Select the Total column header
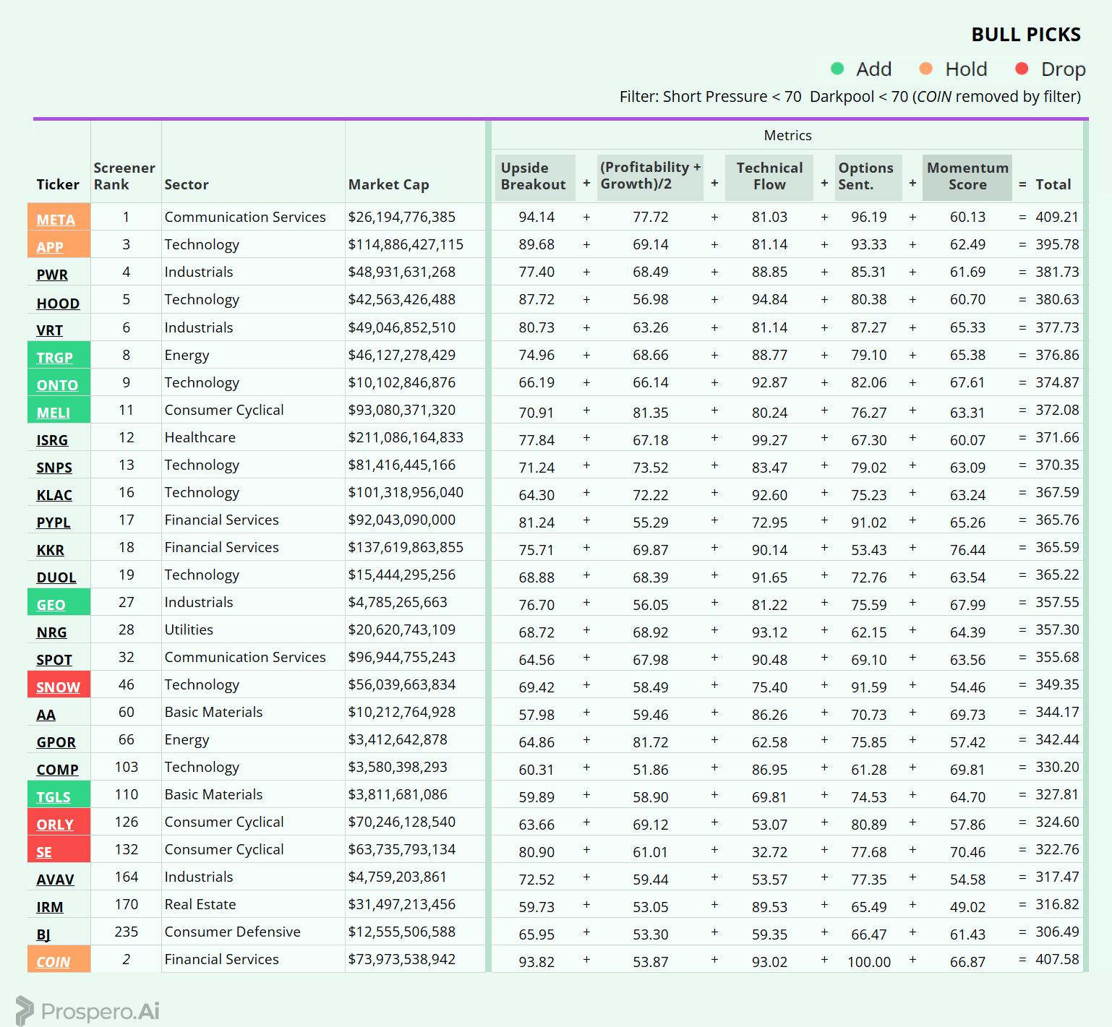This screenshot has width=1112, height=1027. pos(1053,184)
